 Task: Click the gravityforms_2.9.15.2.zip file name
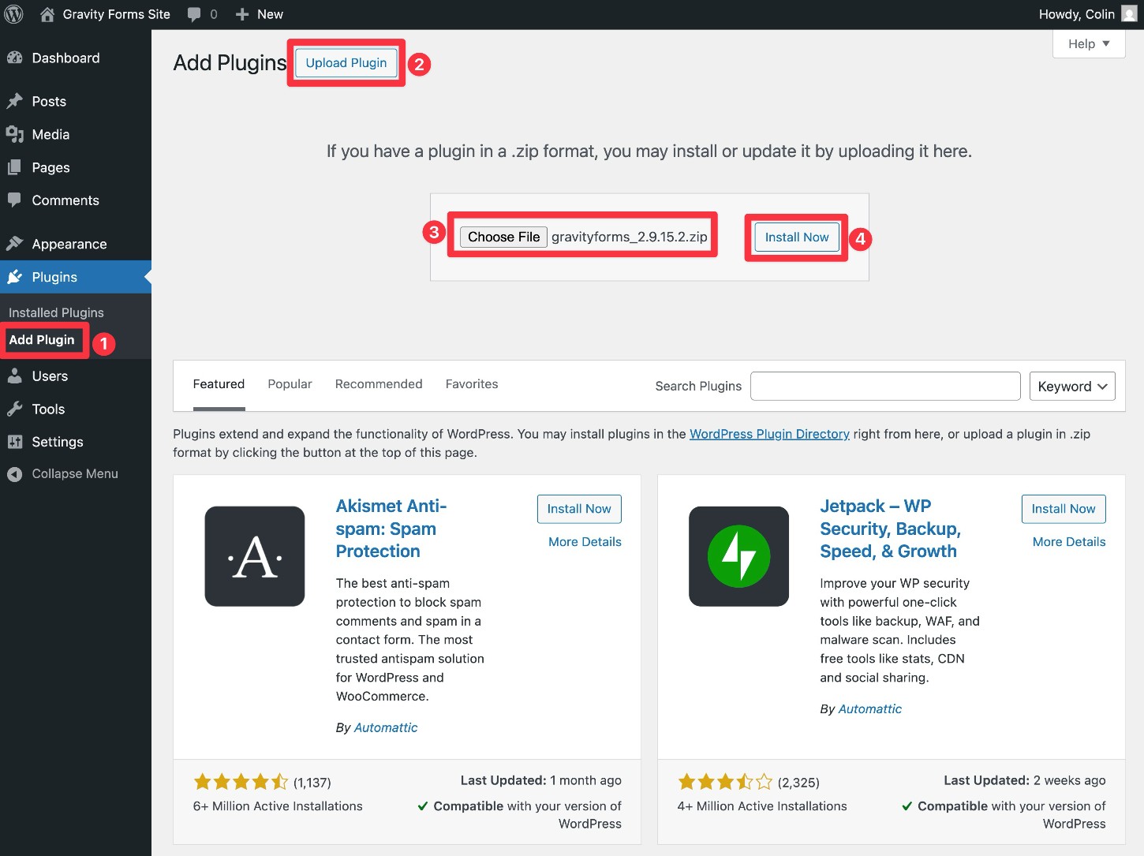coord(630,237)
